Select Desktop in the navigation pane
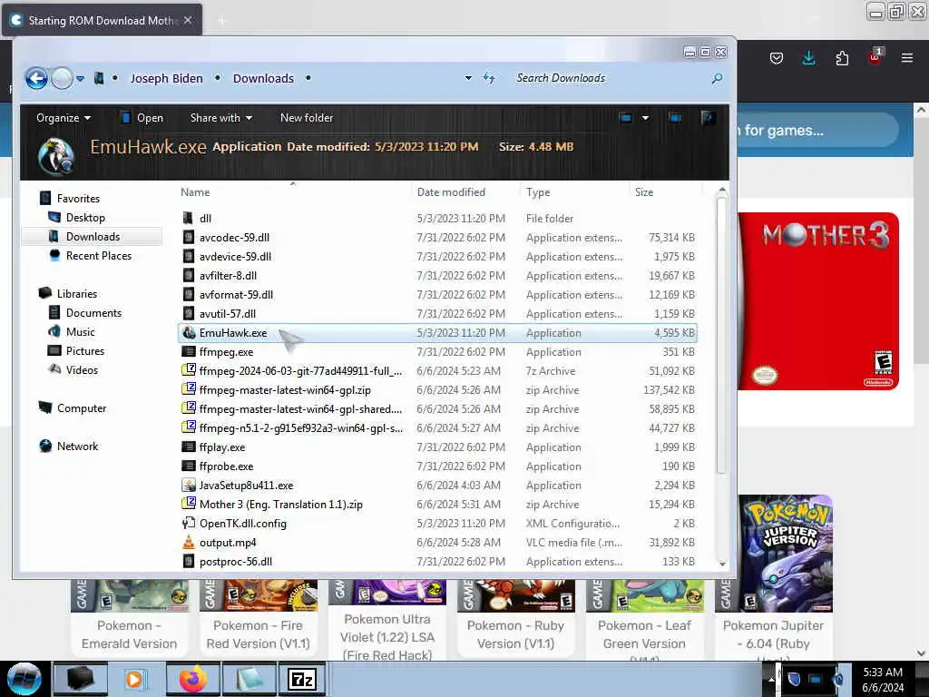Image resolution: width=929 pixels, height=697 pixels. coord(85,218)
